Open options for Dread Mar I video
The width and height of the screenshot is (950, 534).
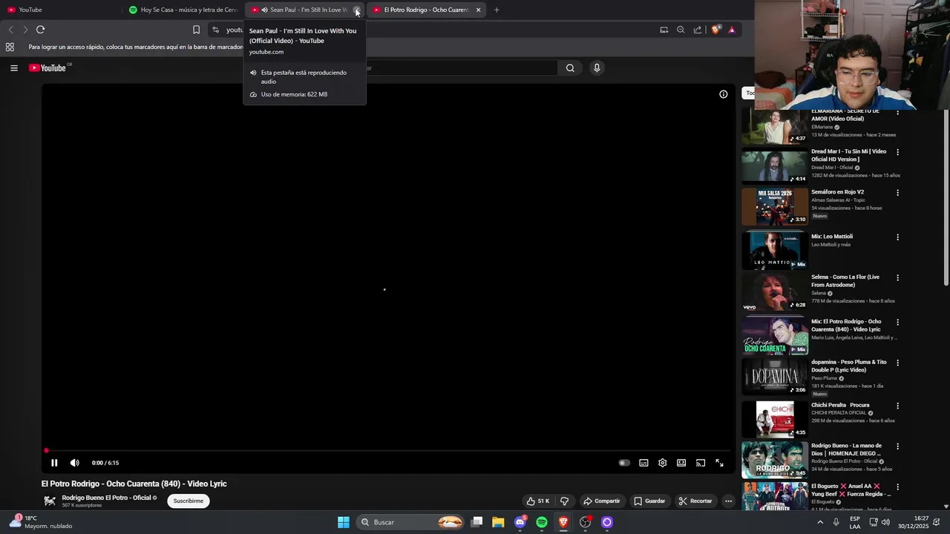[x=897, y=152]
